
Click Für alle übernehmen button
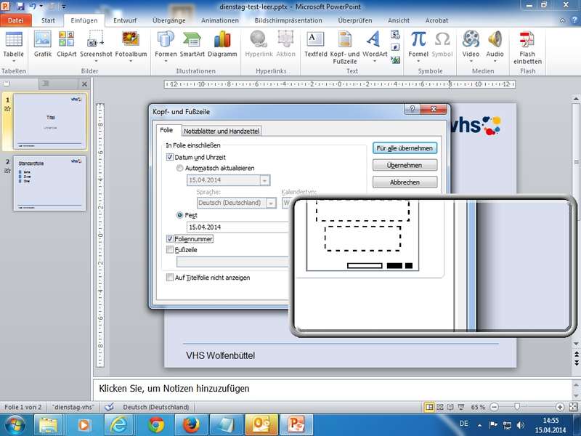coord(405,148)
